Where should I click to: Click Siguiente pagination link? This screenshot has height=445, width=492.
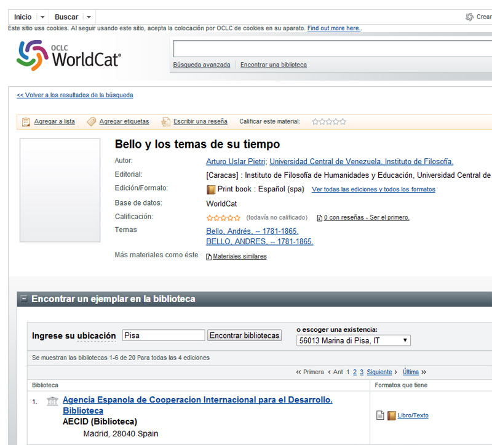(379, 372)
